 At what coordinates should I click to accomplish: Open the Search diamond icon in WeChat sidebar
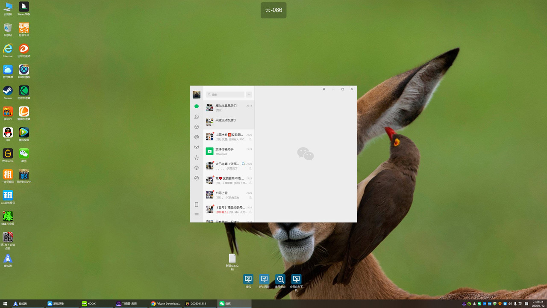click(197, 168)
